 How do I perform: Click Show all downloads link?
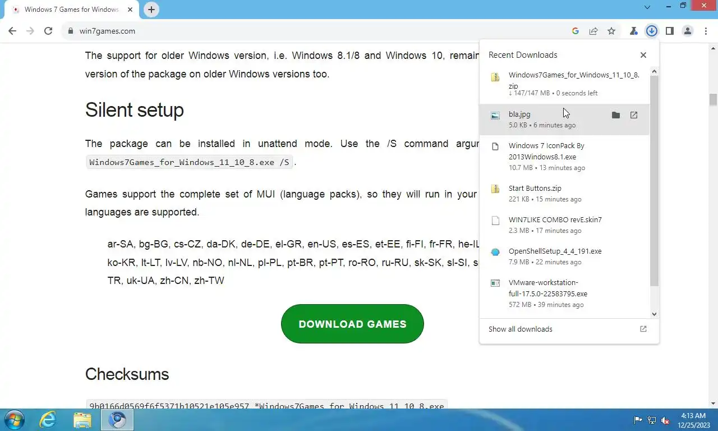tap(521, 329)
